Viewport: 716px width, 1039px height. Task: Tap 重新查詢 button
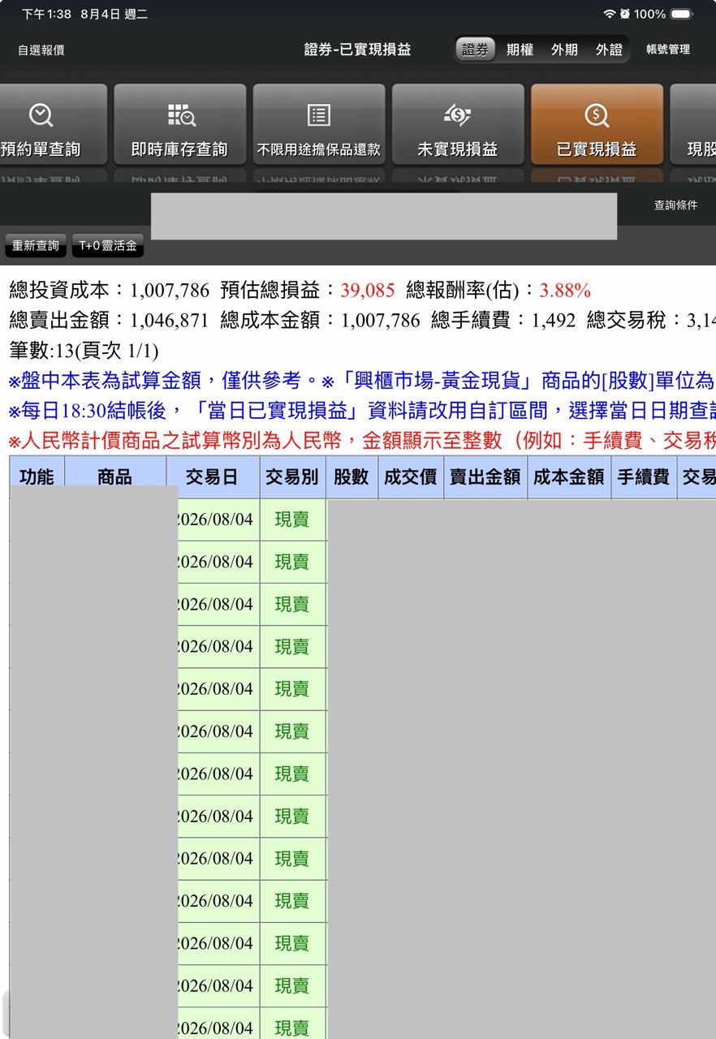click(x=36, y=245)
